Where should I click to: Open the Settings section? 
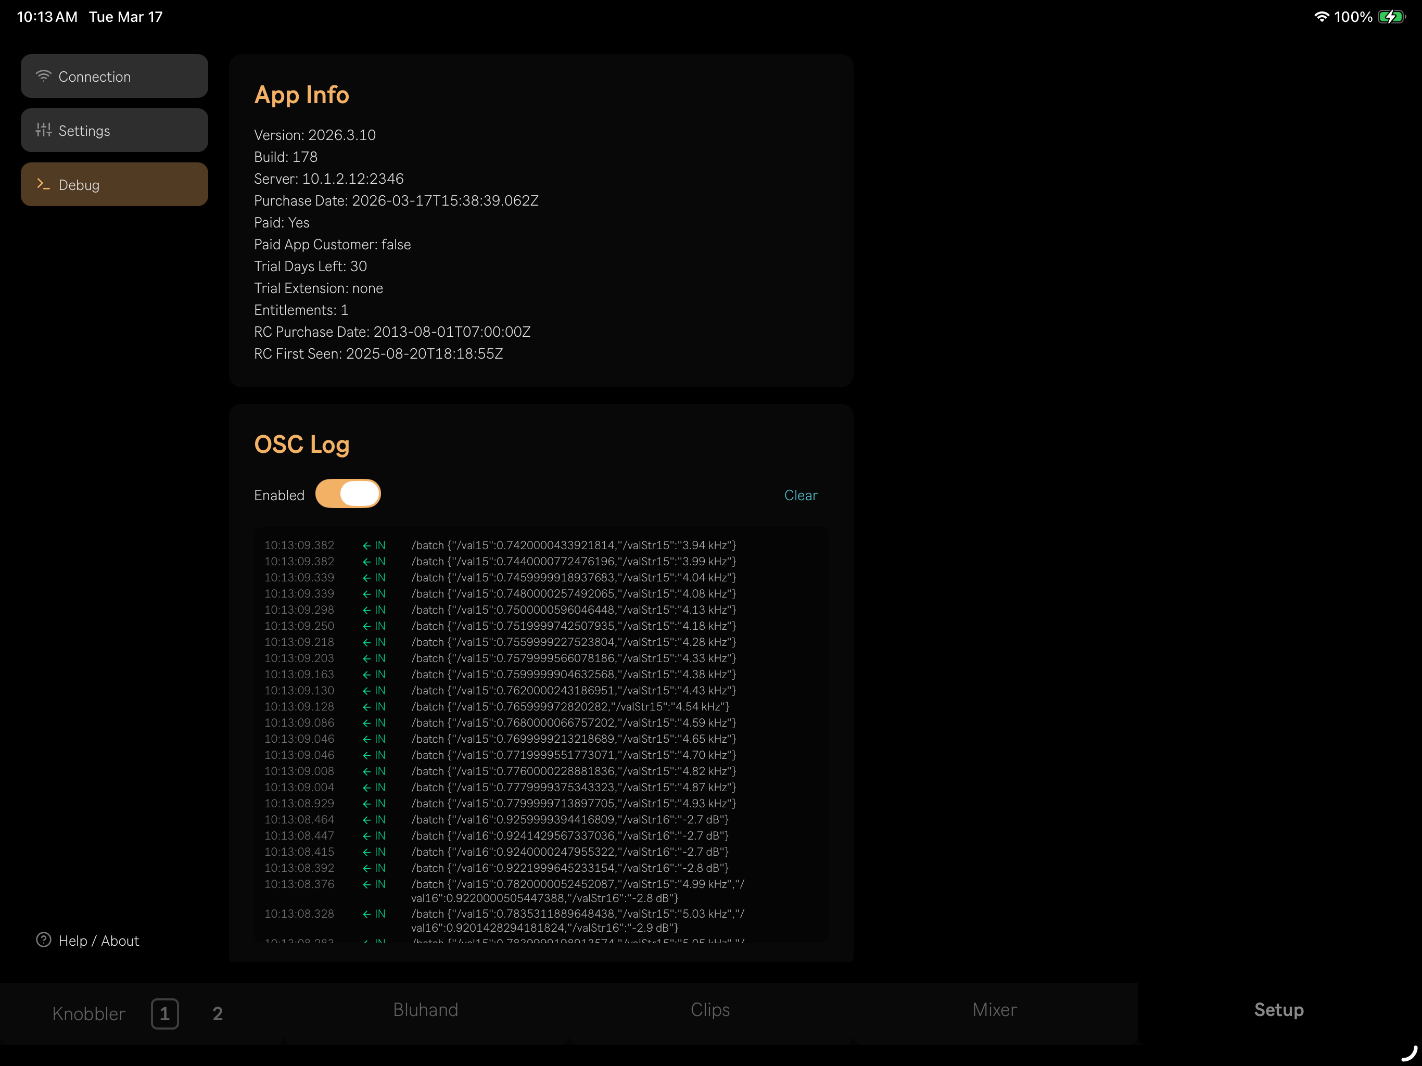click(115, 130)
